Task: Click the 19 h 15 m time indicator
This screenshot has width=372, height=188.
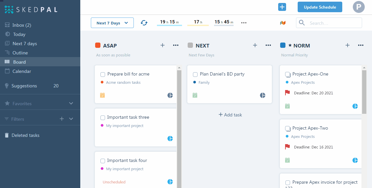Action: pyautogui.click(x=169, y=22)
